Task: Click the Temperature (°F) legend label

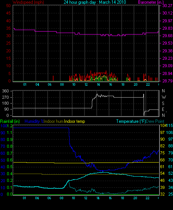Action: pyautogui.click(x=131, y=121)
